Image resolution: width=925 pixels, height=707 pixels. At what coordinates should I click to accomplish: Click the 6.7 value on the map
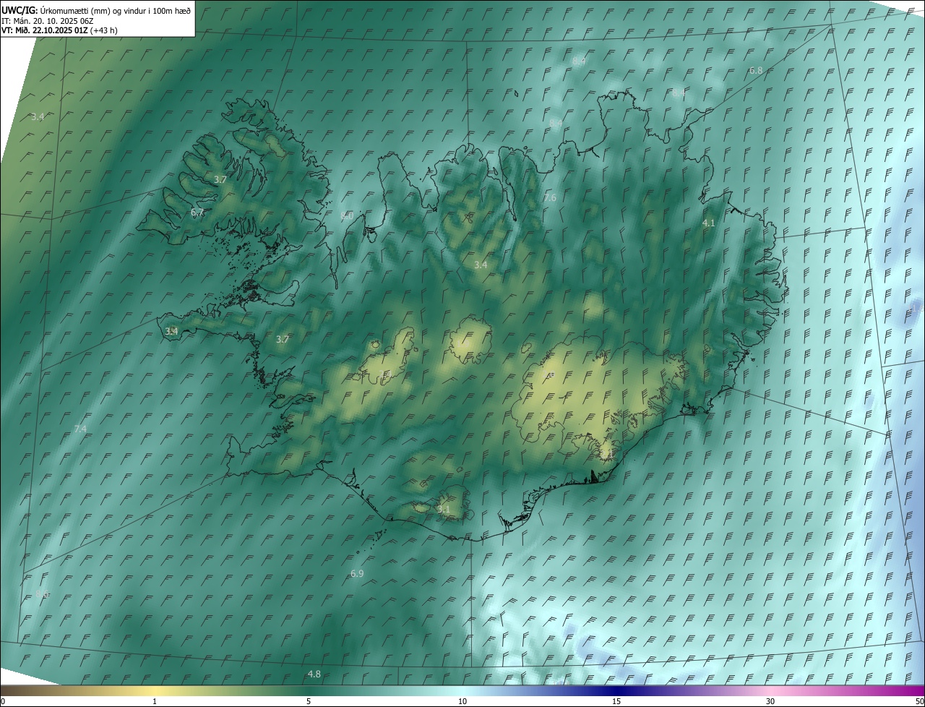point(197,213)
